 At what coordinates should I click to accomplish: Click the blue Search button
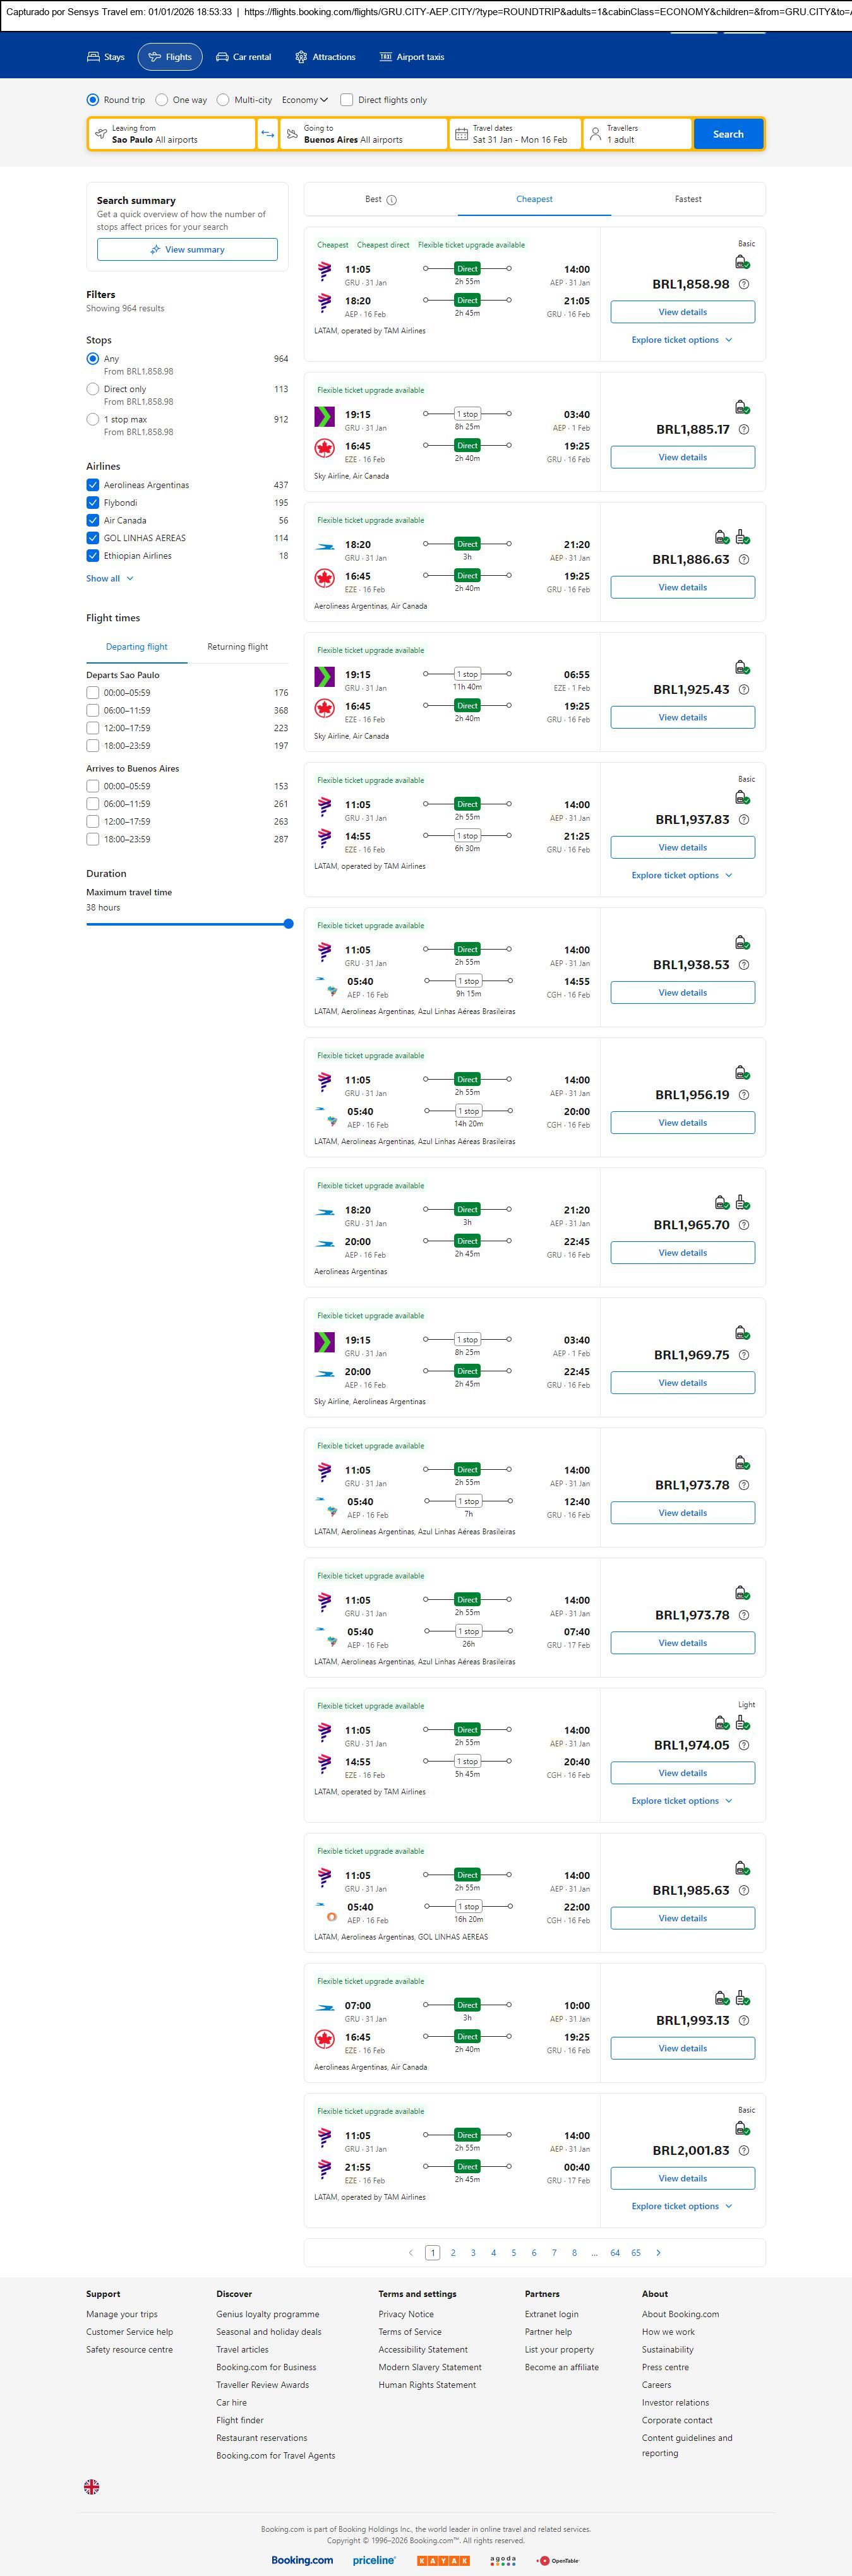click(x=727, y=134)
